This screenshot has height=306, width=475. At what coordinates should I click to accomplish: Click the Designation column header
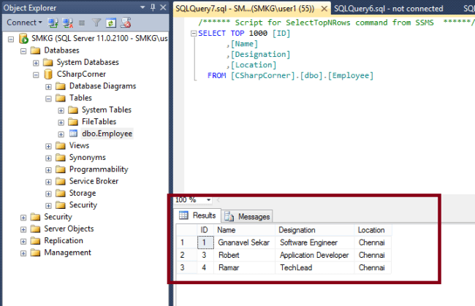click(315, 230)
